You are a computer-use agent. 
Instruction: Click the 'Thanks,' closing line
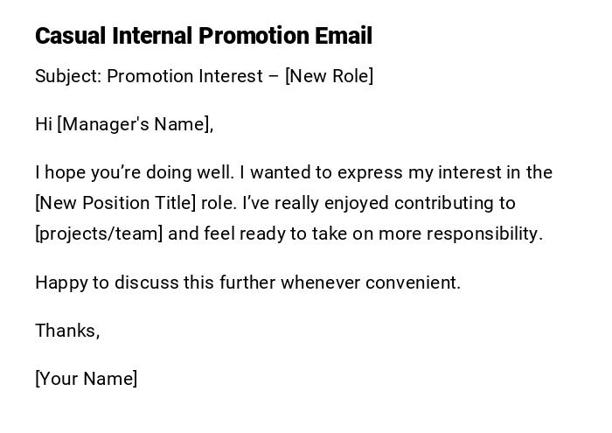click(67, 331)
